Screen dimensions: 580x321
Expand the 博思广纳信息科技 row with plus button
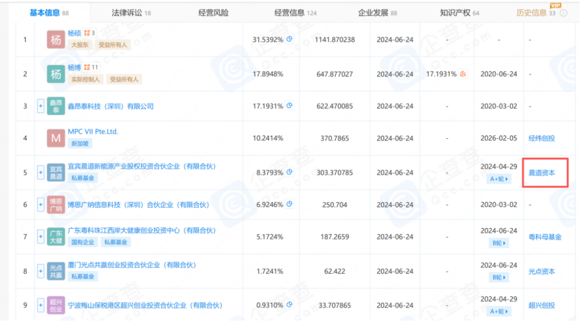[40, 205]
